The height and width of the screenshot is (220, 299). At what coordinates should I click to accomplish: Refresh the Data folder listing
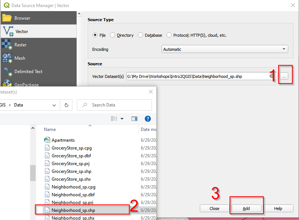click(66, 105)
